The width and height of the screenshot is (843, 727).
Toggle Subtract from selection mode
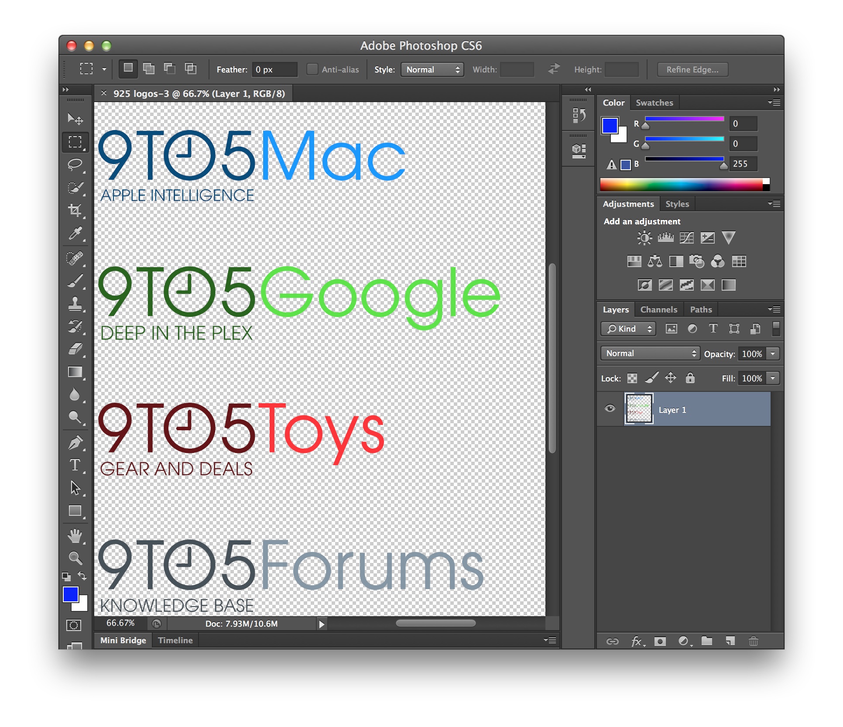point(170,69)
